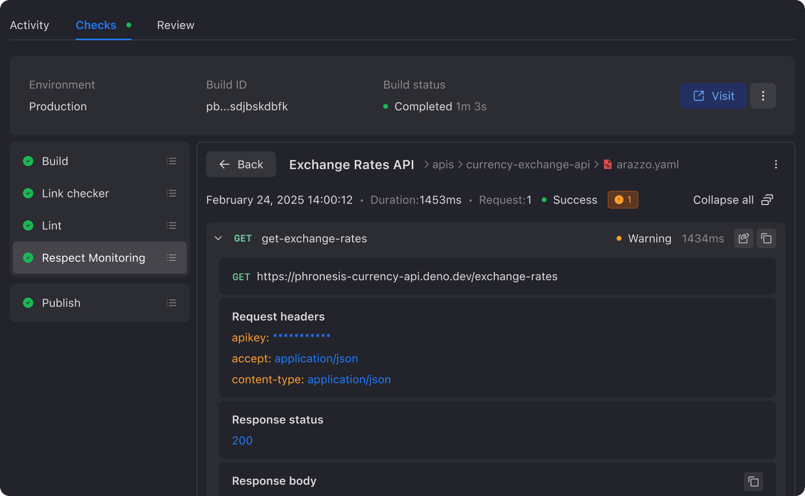Click the orange warning count badge

[x=623, y=199]
